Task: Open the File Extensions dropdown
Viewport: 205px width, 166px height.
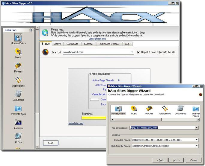Action: click(197, 128)
